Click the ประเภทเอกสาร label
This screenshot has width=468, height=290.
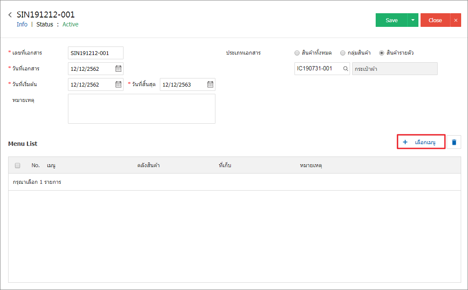[243, 53]
